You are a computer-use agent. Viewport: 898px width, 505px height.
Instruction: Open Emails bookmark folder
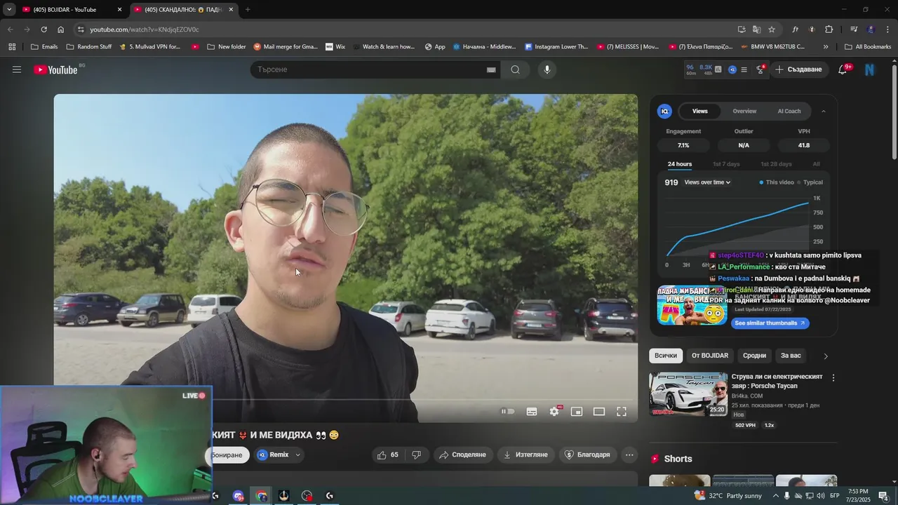(44, 47)
